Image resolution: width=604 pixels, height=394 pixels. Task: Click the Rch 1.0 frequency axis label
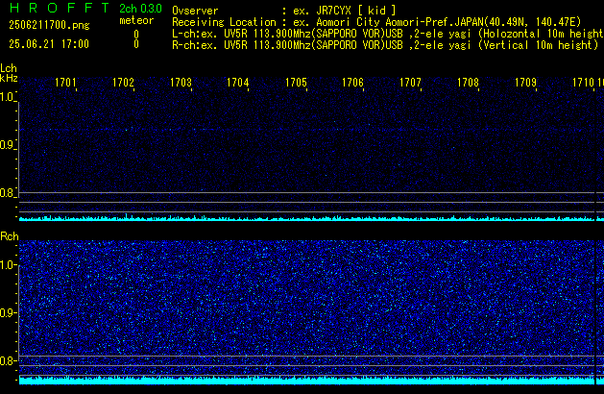(8, 265)
